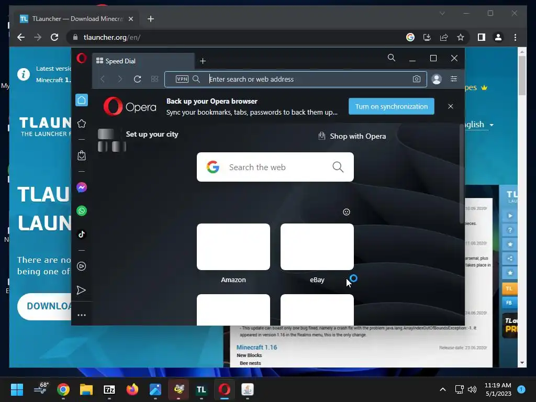Screen dimensions: 536x402
Task: Toggle the VPN badge in the address bar
Action: (x=182, y=79)
